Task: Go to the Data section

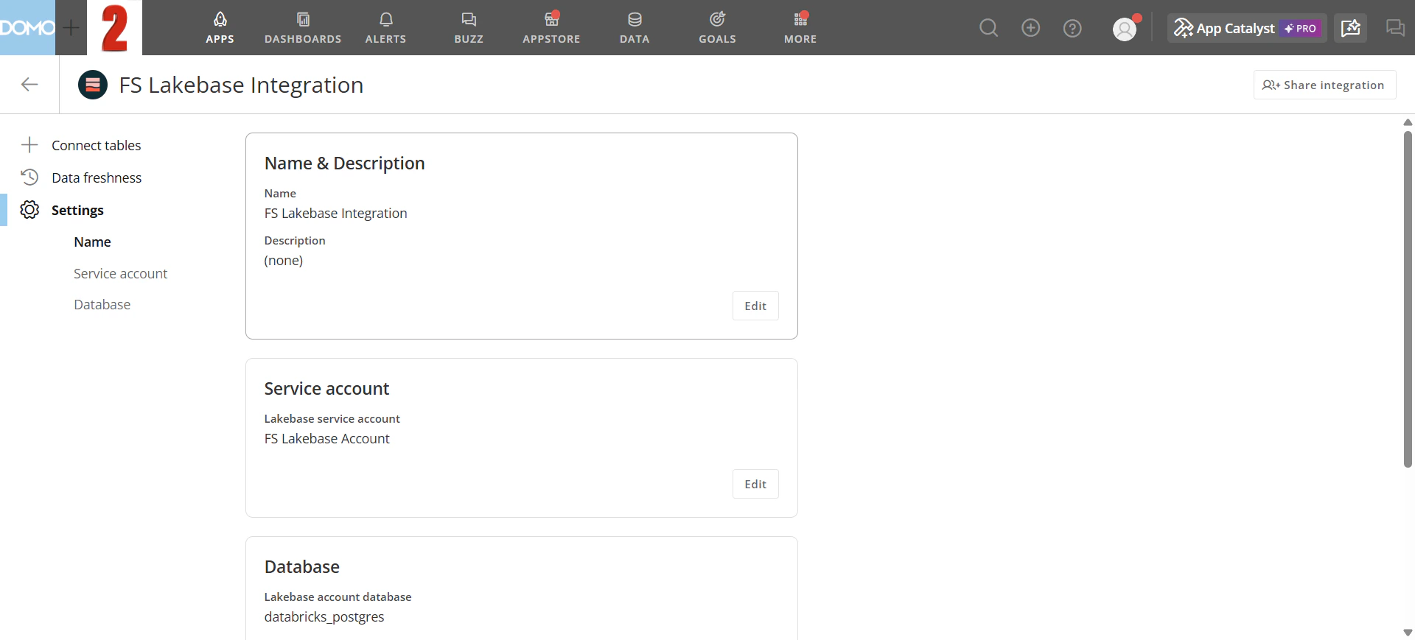Action: [635, 28]
